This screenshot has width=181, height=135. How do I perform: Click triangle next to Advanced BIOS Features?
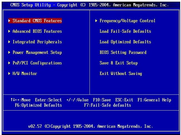point(9,31)
